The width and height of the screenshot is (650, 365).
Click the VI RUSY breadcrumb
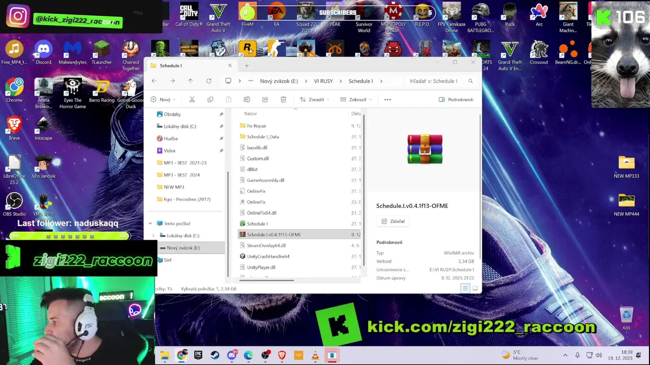(323, 81)
